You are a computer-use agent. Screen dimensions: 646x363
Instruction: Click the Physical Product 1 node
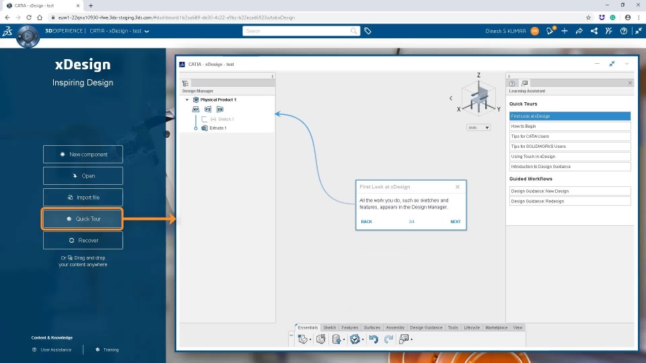(218, 99)
